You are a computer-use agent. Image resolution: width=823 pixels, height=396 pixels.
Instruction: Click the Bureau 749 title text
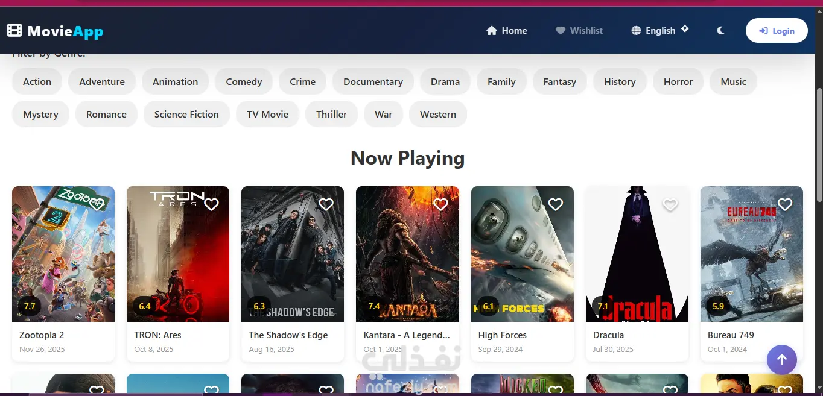click(731, 335)
